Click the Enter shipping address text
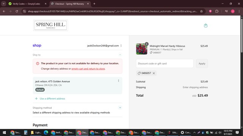Screen dimensions: 243x136 tap(195, 87)
